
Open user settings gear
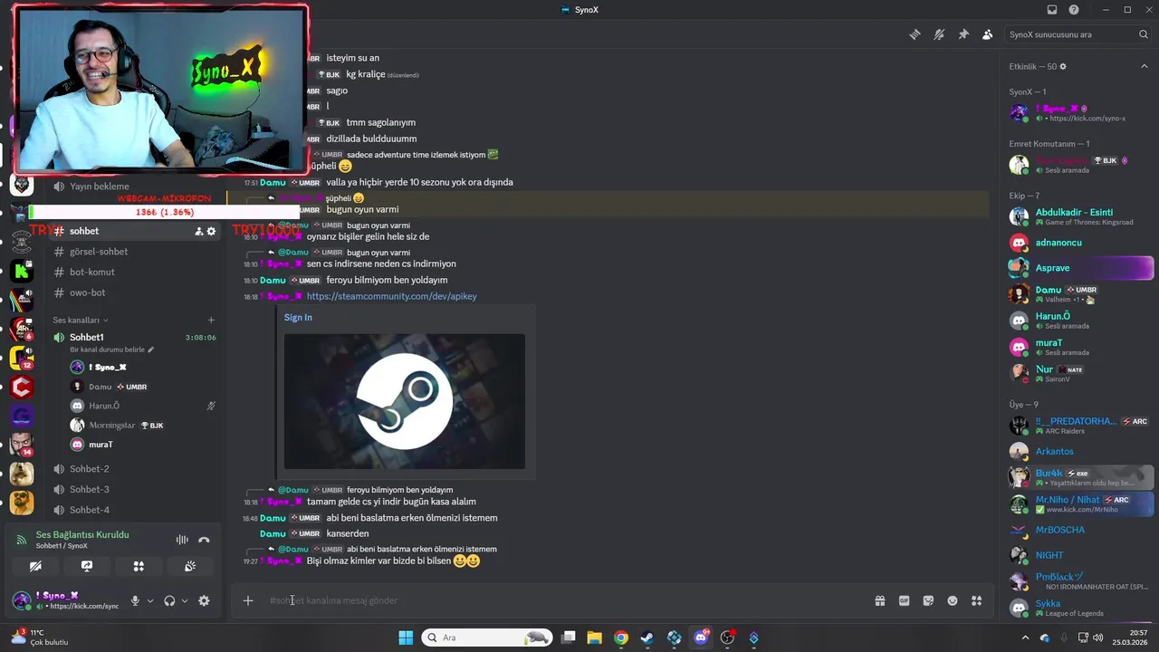tap(204, 600)
